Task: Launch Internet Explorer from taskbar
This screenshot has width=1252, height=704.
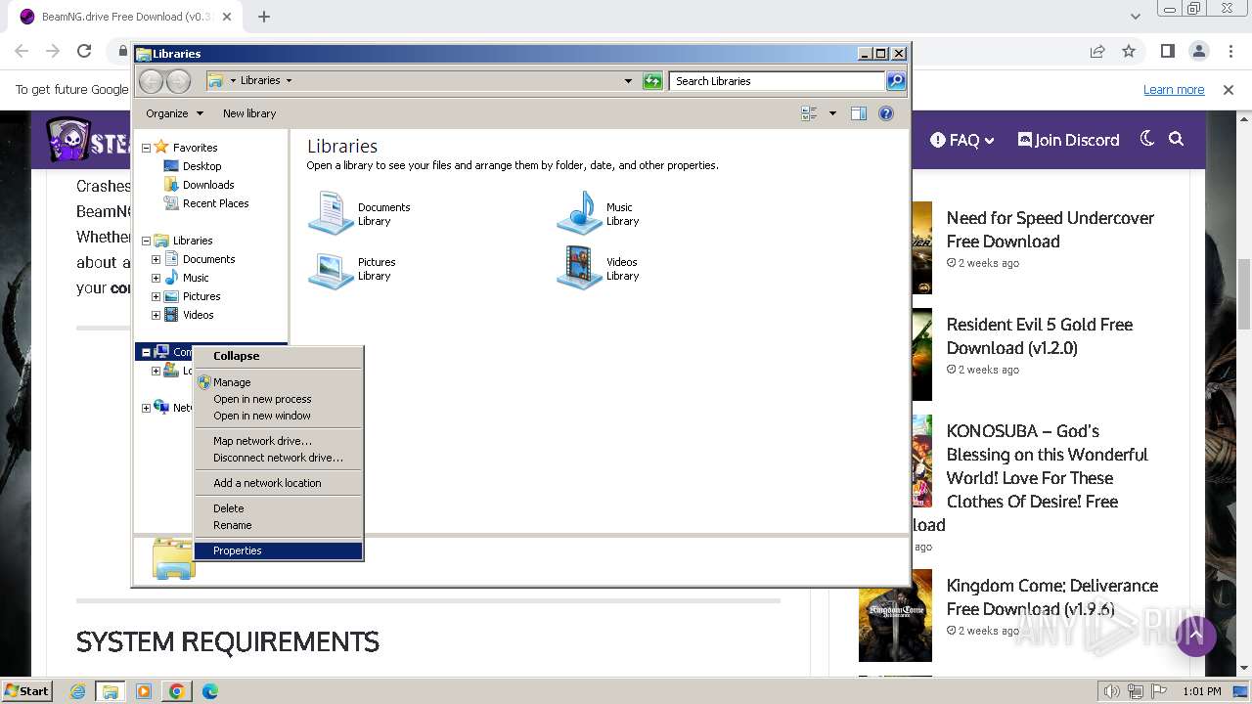Action: [77, 691]
